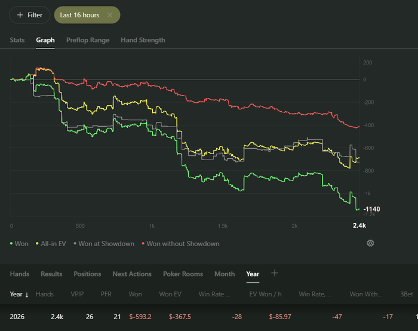Open graph settings gear icon
Image resolution: width=418 pixels, height=331 pixels.
pyautogui.click(x=370, y=243)
